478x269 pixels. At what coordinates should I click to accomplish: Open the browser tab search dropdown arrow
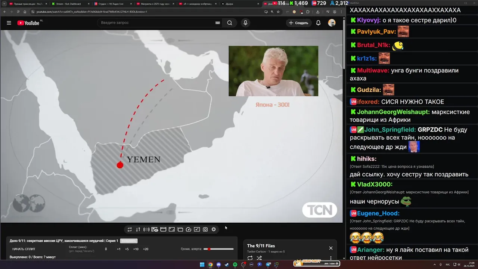point(4,4)
